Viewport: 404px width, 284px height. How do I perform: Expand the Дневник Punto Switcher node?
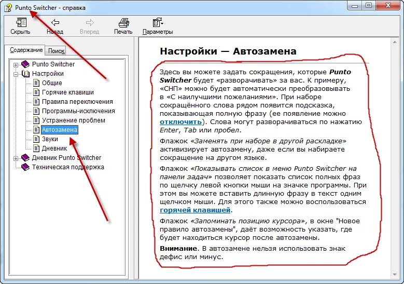pos(16,158)
